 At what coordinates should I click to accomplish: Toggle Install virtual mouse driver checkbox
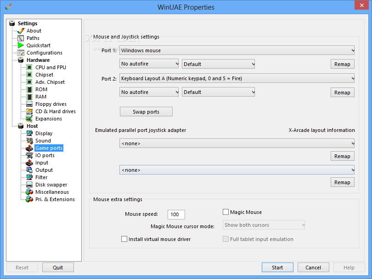(x=124, y=239)
